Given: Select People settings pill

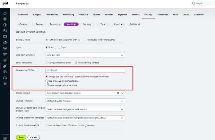Looking at the screenshot, I should [39, 24].
